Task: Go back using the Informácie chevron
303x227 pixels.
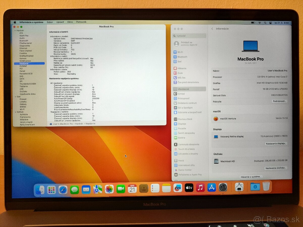Action: [x=212, y=29]
